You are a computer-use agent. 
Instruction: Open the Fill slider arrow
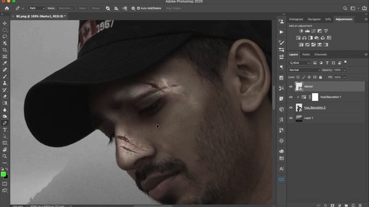point(345,77)
